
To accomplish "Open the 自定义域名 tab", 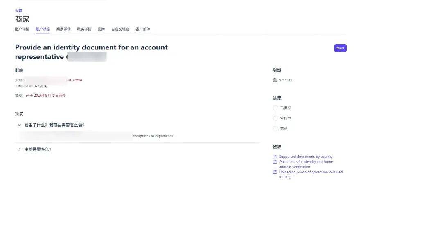I will pos(120,29).
